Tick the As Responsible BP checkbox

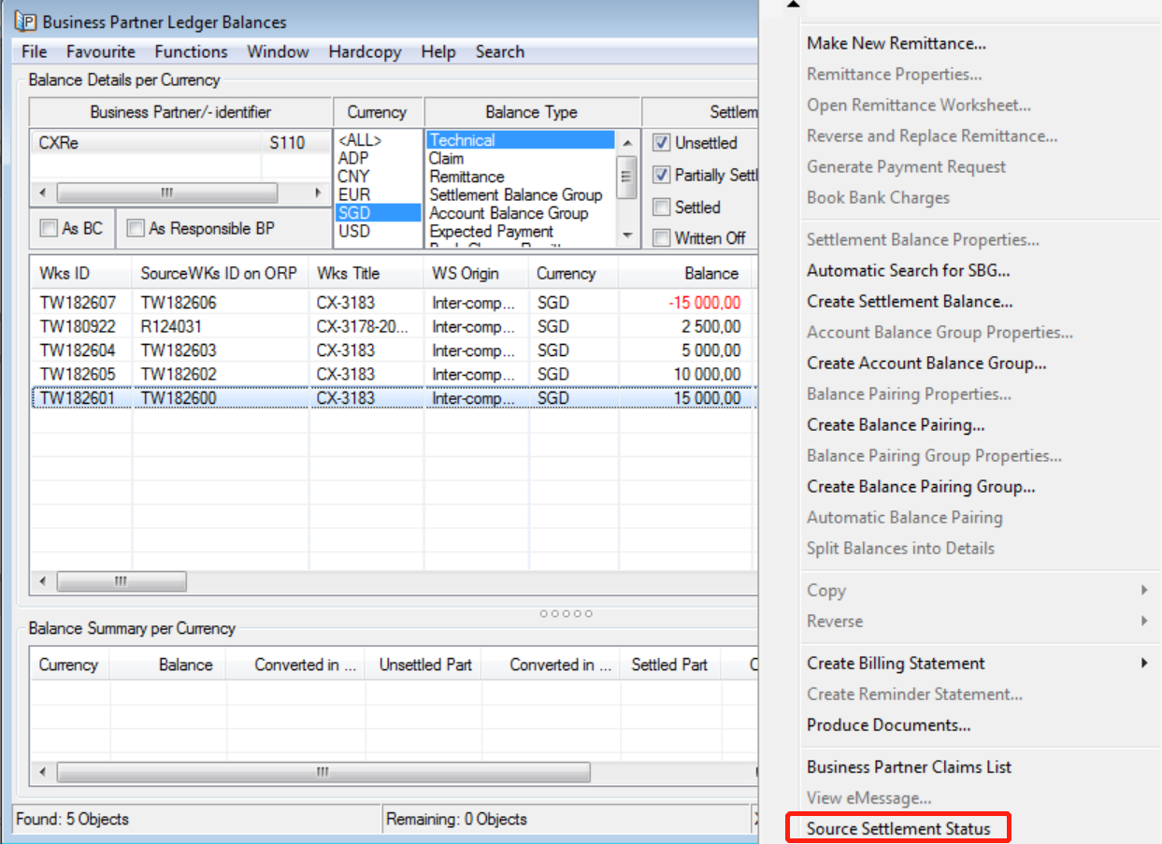pos(136,229)
